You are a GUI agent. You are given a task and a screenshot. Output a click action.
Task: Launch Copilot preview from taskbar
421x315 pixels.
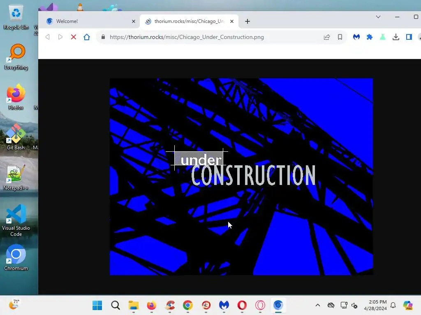click(x=408, y=305)
